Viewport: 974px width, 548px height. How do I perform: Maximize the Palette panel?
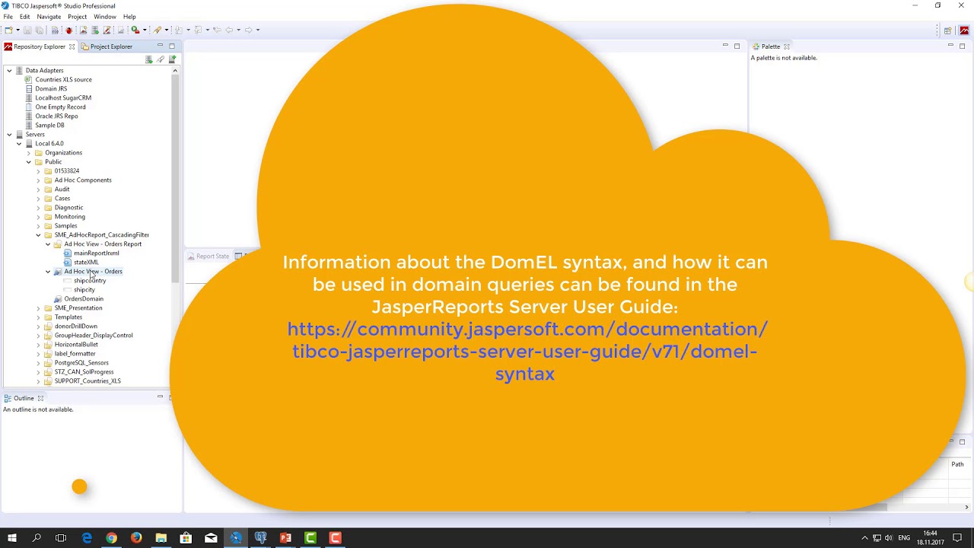pyautogui.click(x=962, y=46)
